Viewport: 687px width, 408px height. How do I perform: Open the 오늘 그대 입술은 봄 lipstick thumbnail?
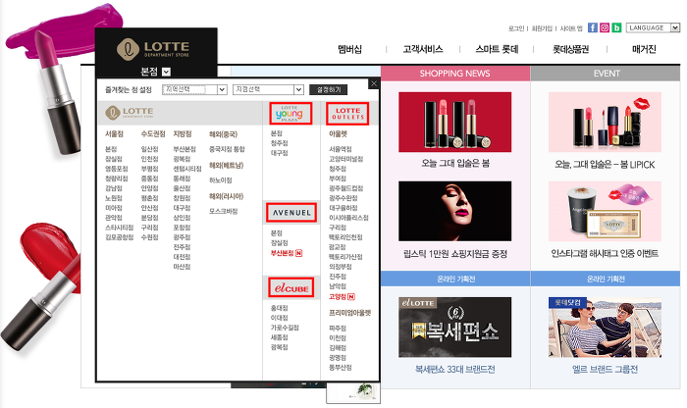(454, 123)
